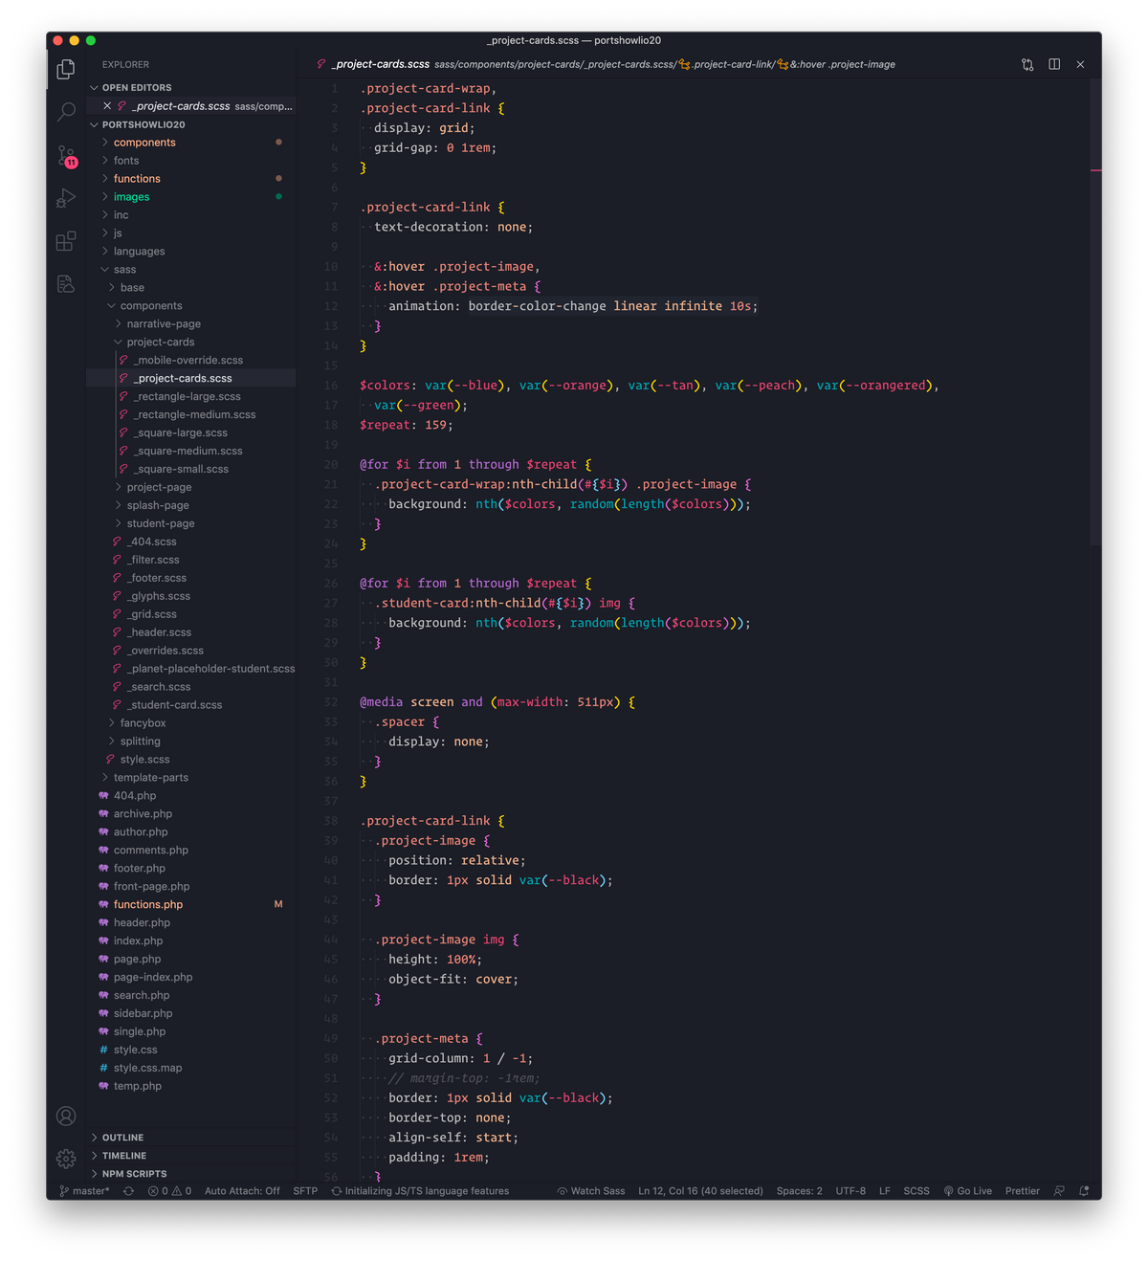Click Go Live in status bar

(967, 1191)
